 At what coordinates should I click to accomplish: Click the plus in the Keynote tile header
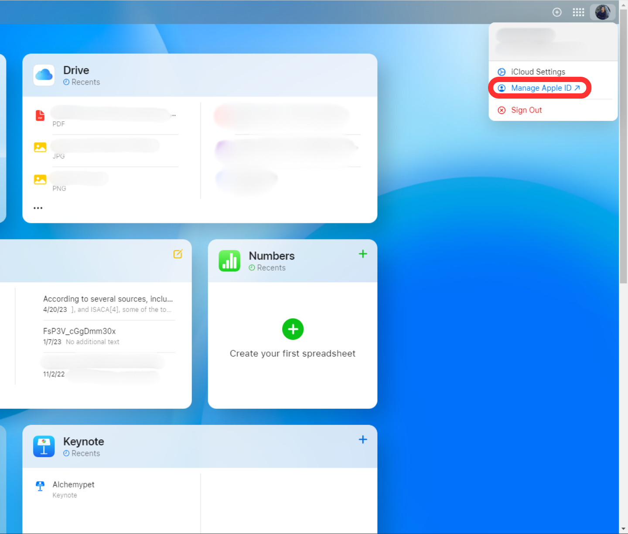click(363, 439)
